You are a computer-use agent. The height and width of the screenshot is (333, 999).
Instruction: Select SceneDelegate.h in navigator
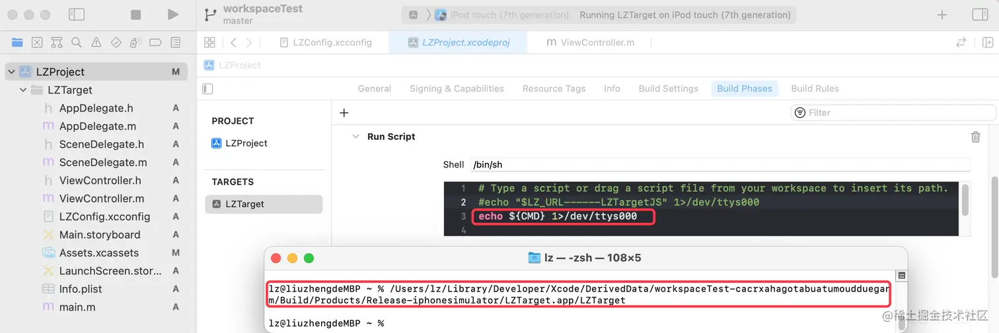[x=101, y=144]
